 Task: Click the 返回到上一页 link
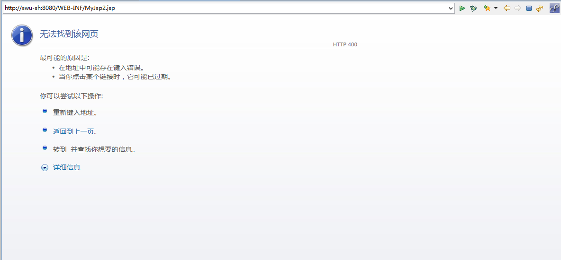coord(75,131)
